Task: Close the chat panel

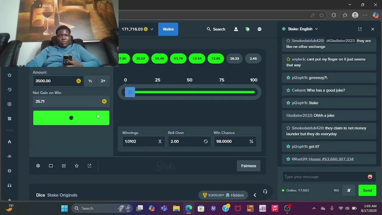Action: (373, 29)
